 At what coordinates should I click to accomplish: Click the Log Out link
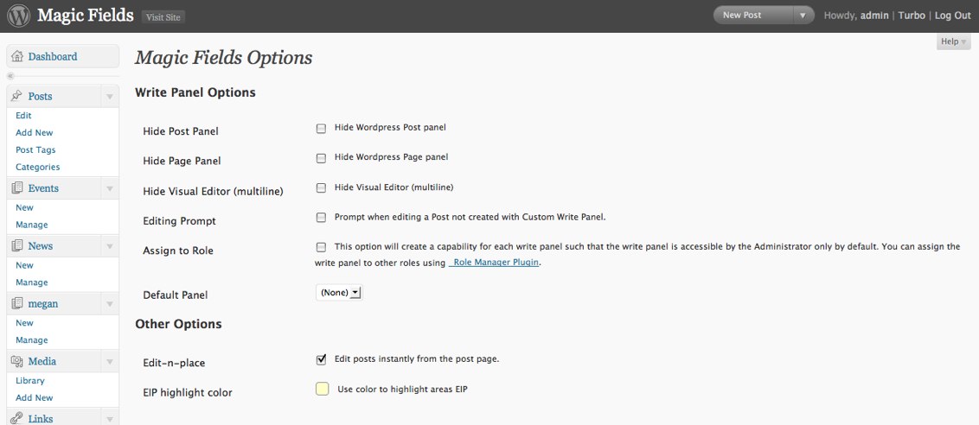[x=953, y=16]
